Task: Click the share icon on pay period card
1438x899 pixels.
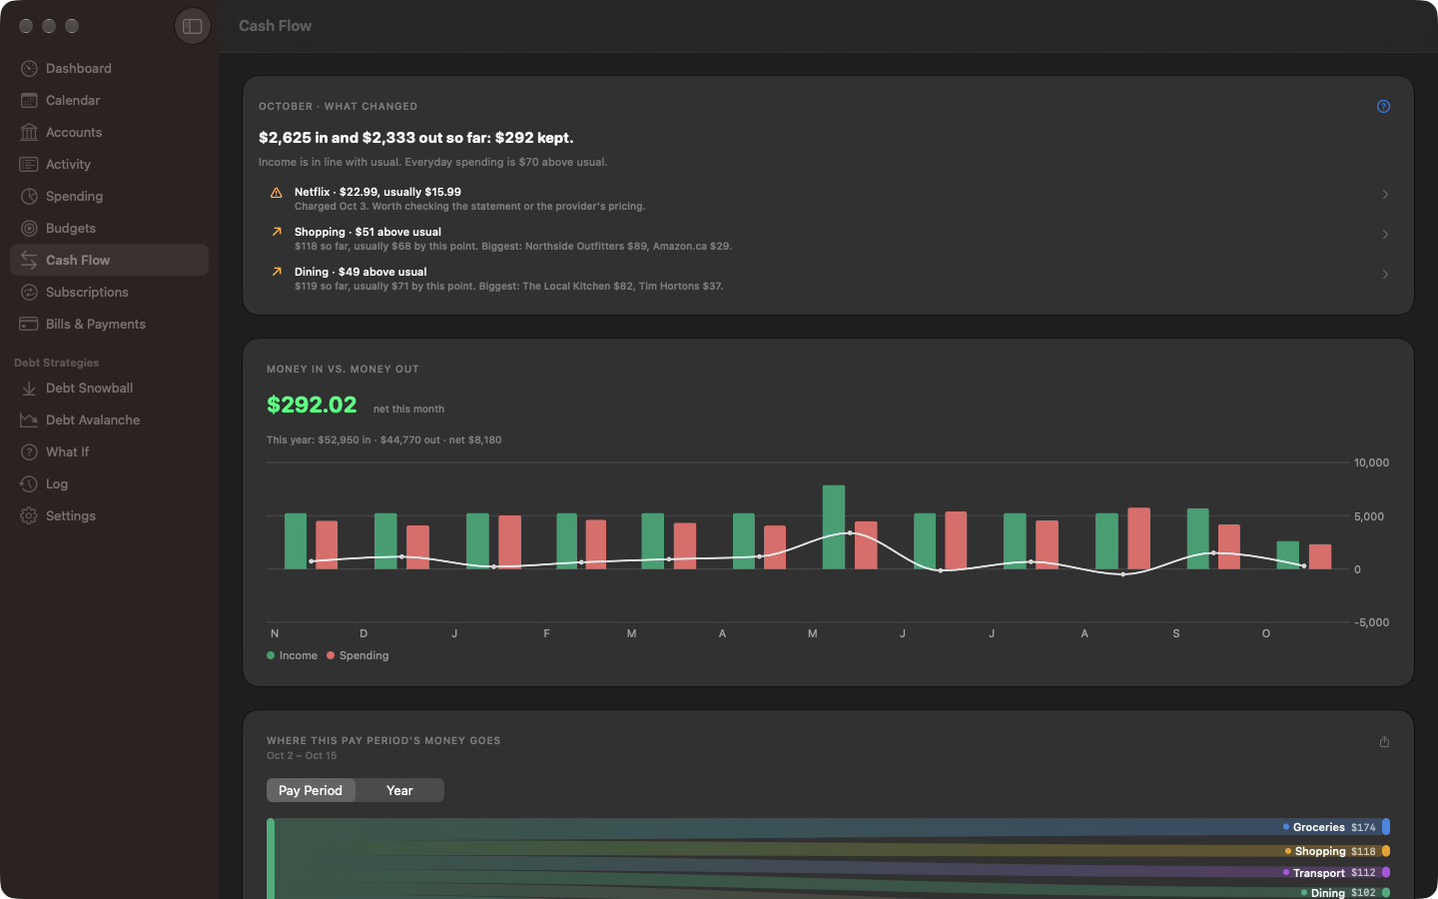Action: coord(1384,741)
